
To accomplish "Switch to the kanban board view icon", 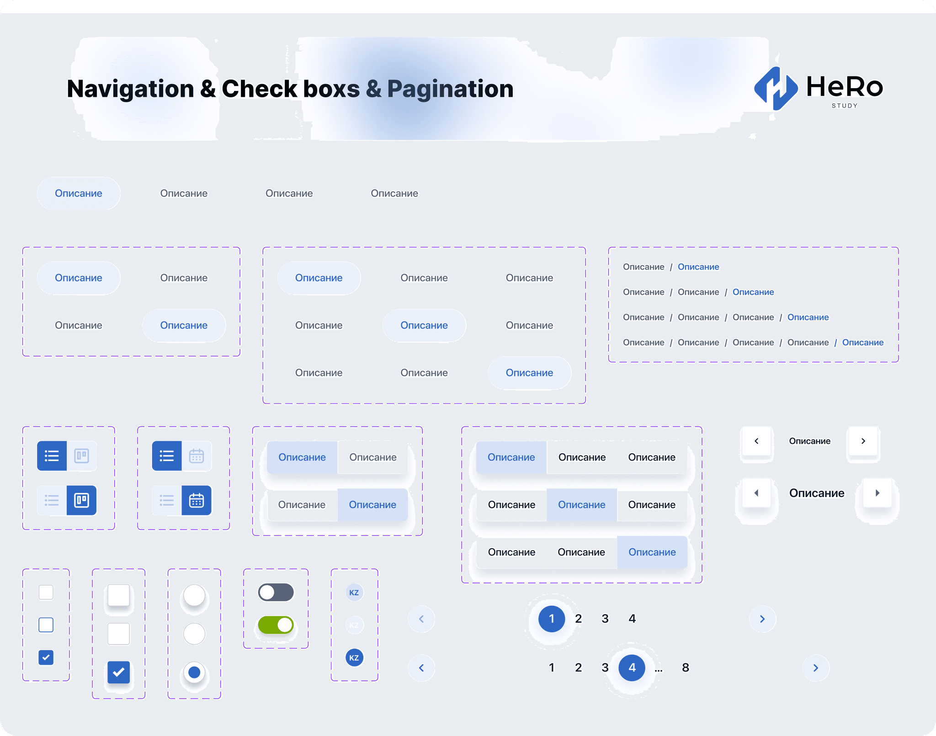I will tap(82, 501).
